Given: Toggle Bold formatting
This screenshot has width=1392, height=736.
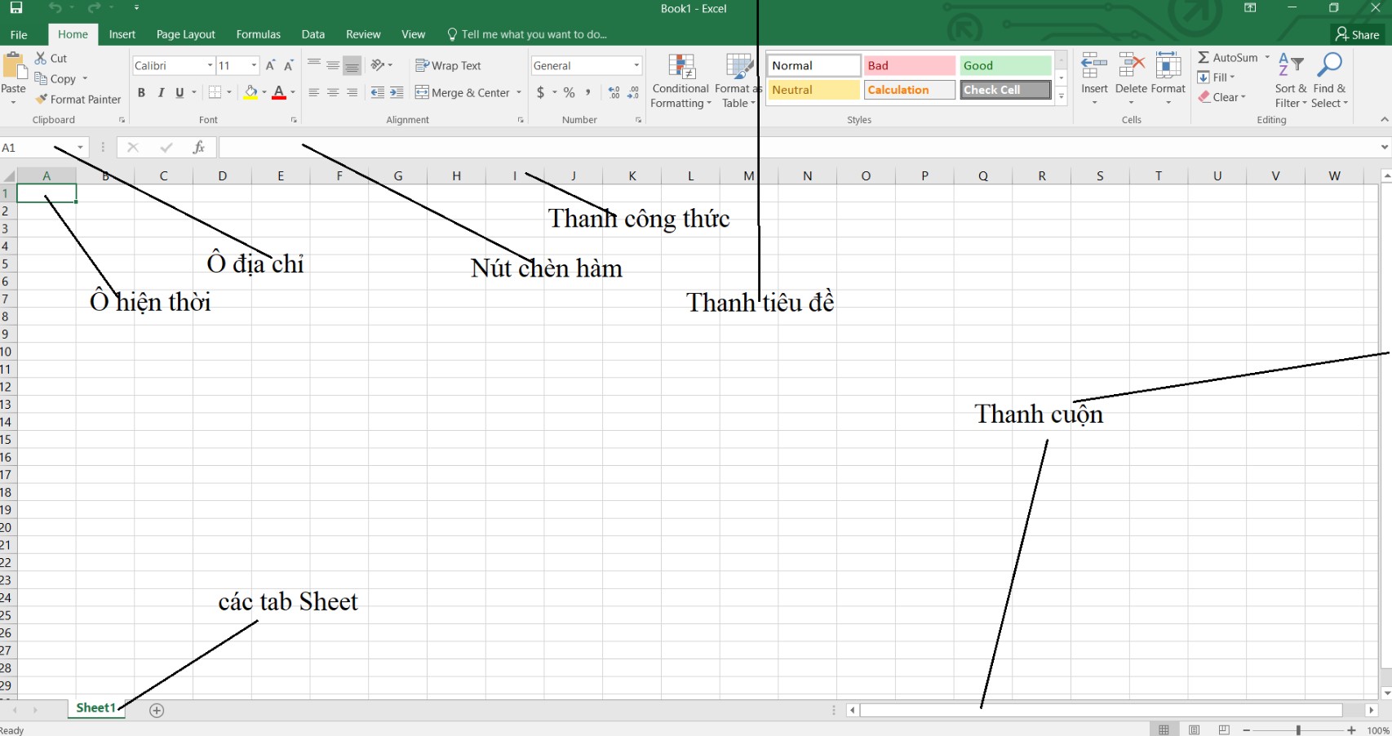Looking at the screenshot, I should (141, 93).
